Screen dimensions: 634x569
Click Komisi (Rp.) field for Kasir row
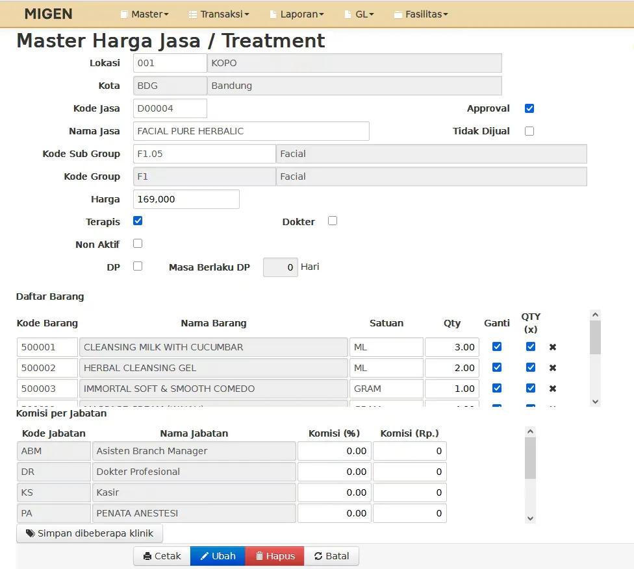tap(410, 492)
